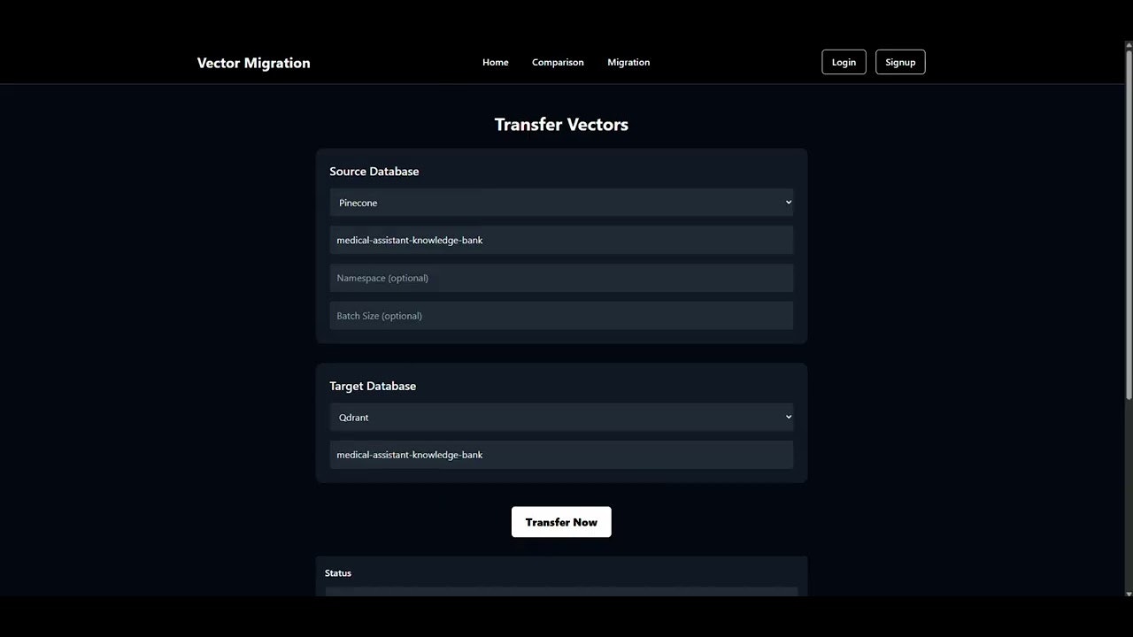Click the Transfer Vectors page heading
Screen dimensions: 1133x637
coord(561,124)
